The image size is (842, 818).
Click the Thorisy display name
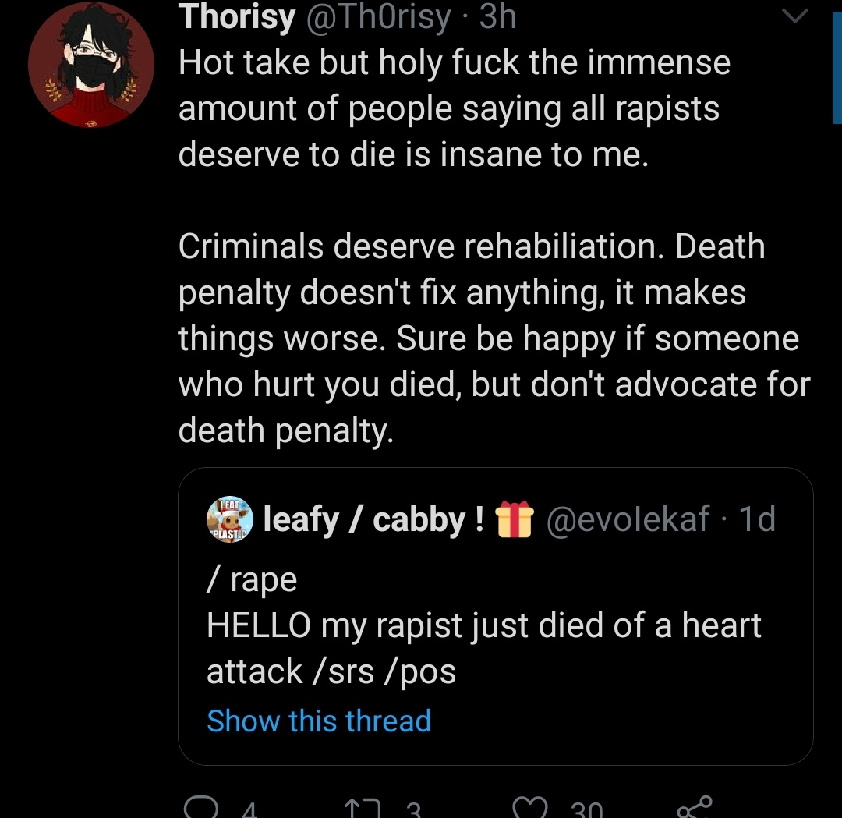click(x=237, y=16)
